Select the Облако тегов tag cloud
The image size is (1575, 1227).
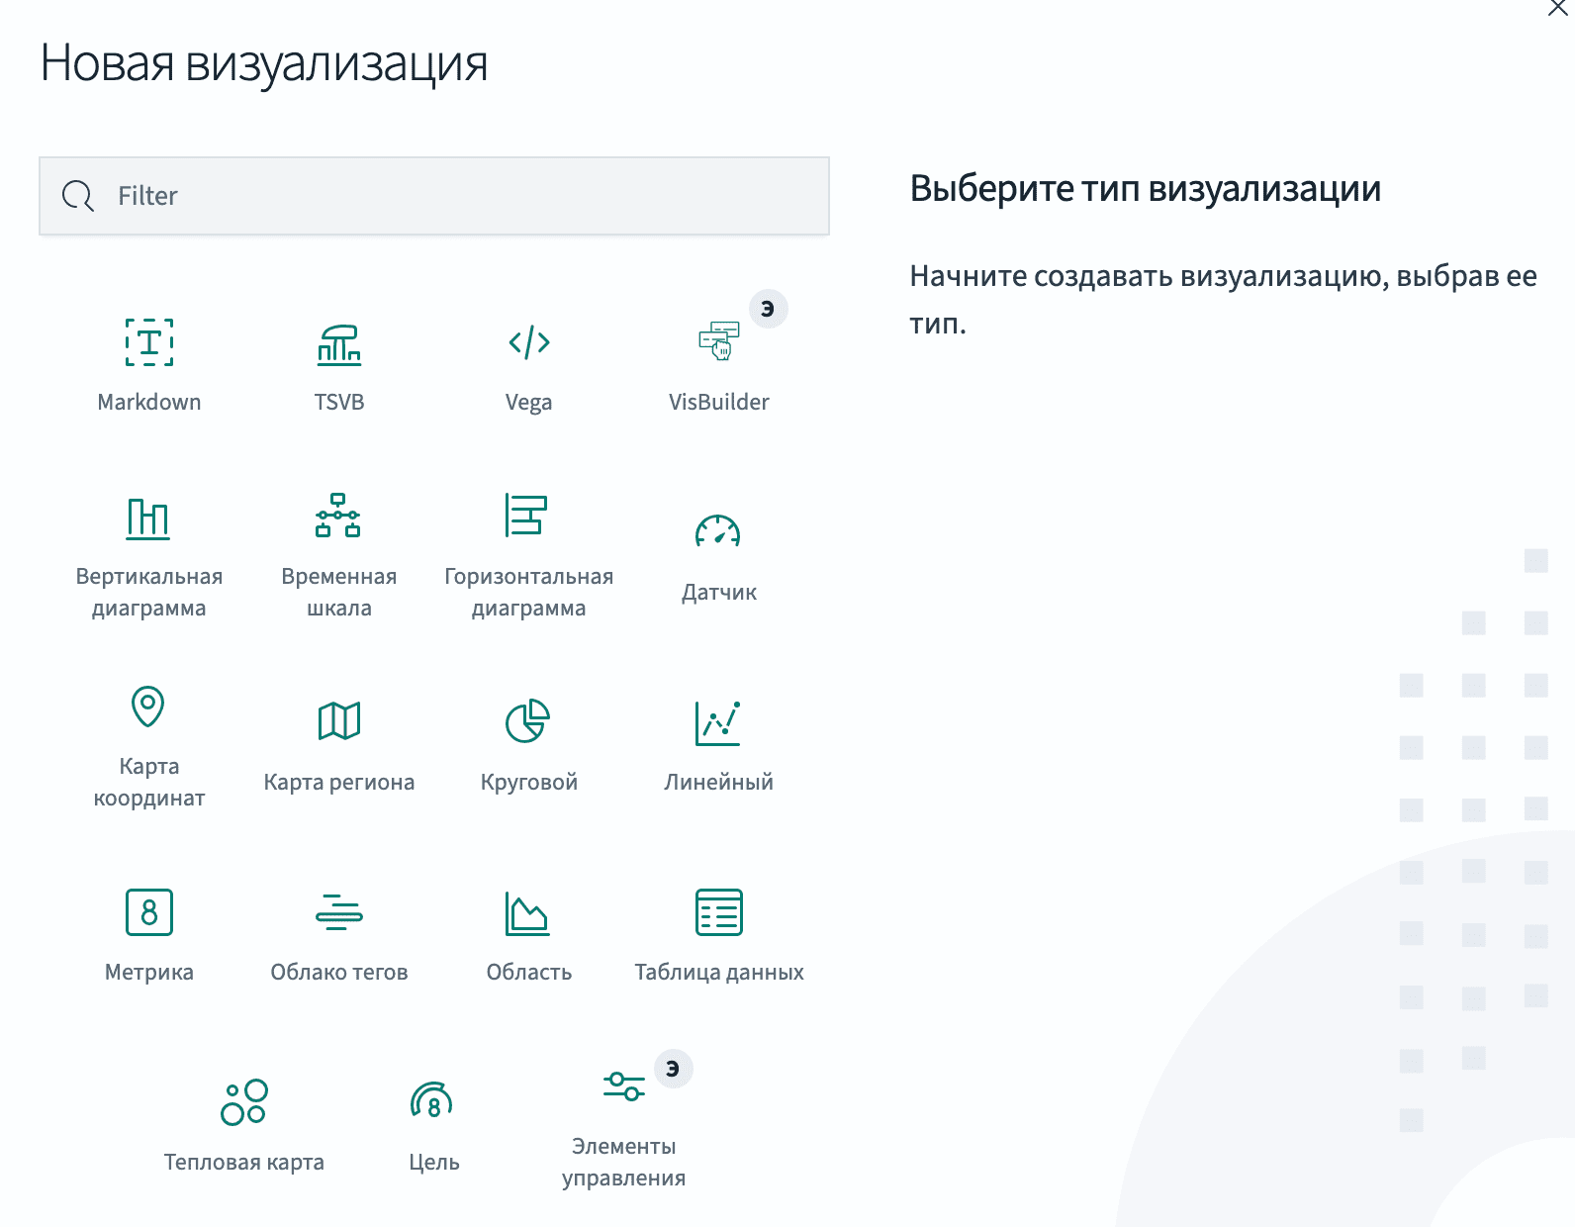pos(339,913)
